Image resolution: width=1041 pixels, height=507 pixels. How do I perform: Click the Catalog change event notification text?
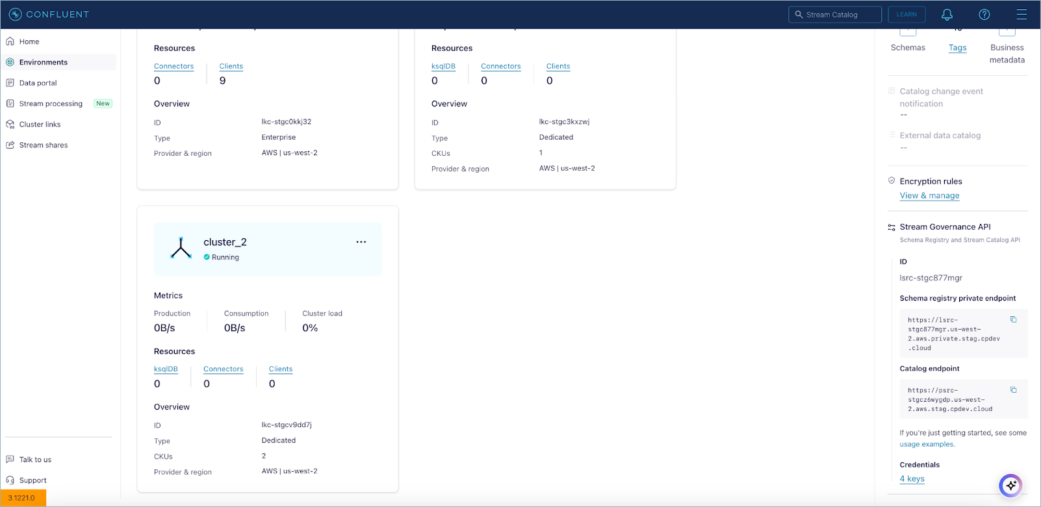pos(941,97)
